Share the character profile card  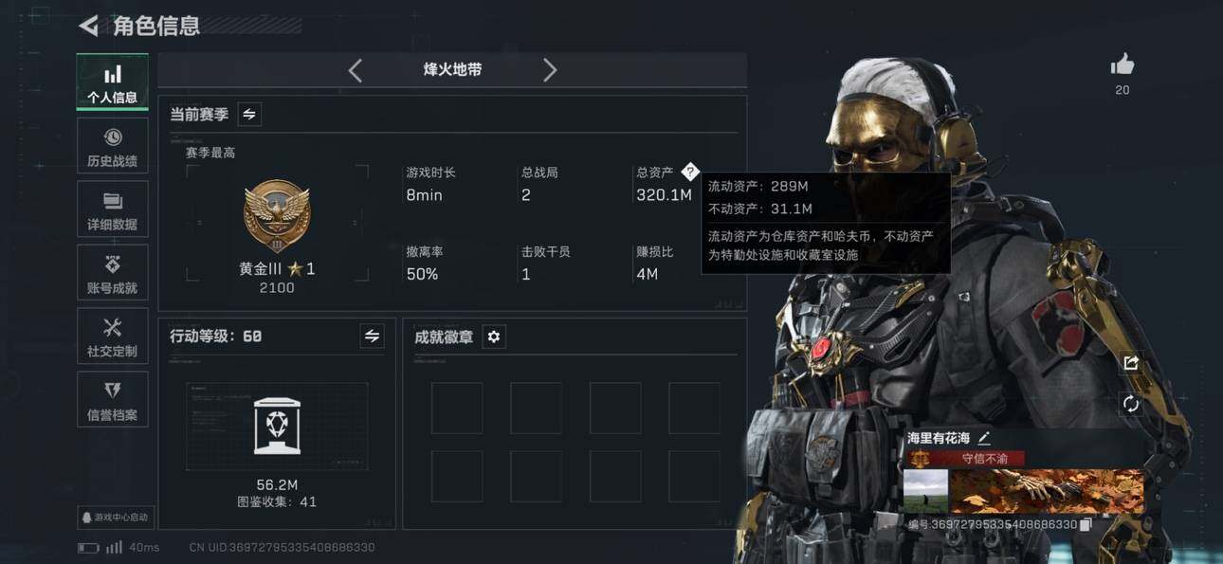click(1130, 363)
